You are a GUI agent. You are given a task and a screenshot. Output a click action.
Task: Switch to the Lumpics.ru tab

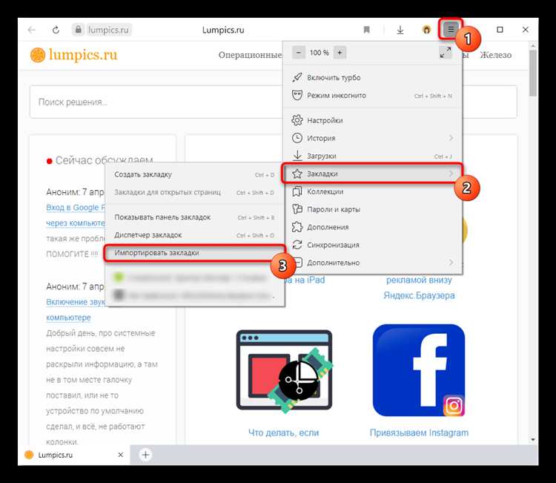click(73, 455)
